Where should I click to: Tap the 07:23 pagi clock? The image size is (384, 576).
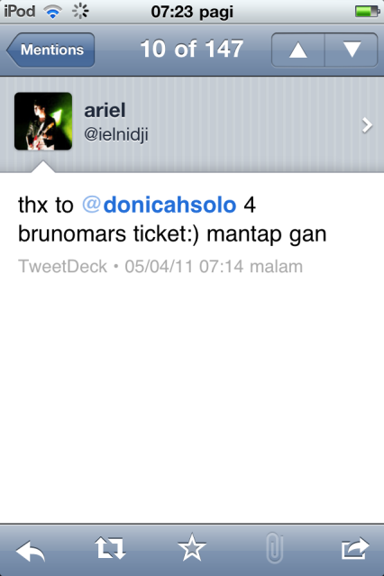click(x=192, y=12)
